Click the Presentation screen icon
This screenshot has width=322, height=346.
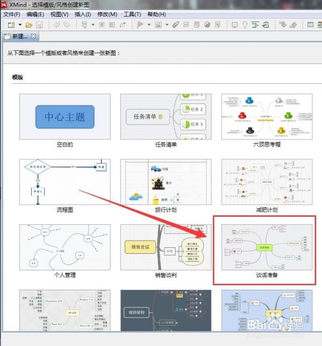click(x=235, y=25)
